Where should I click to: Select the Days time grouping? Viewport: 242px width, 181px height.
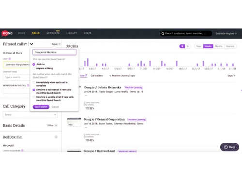(x=199, y=46)
